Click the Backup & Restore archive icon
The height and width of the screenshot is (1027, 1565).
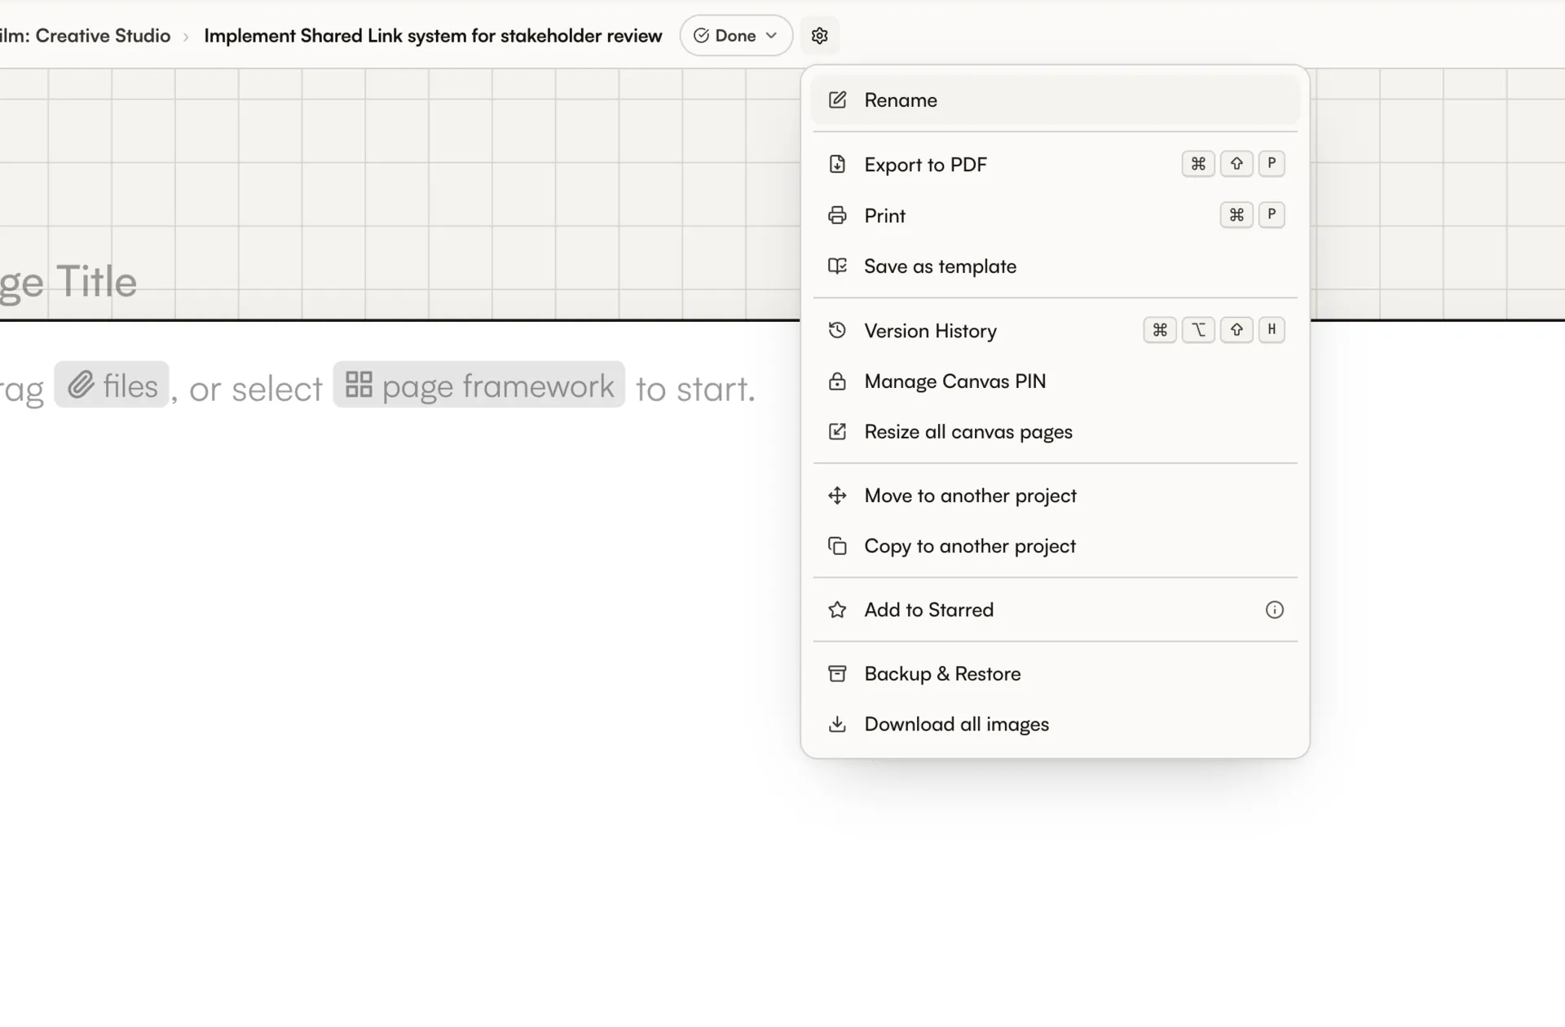click(837, 674)
